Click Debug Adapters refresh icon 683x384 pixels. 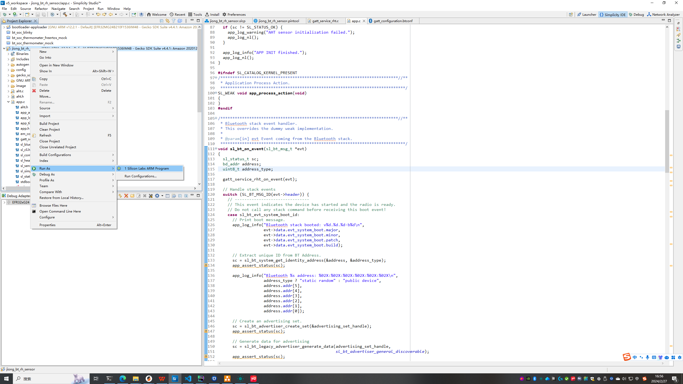pos(120,196)
